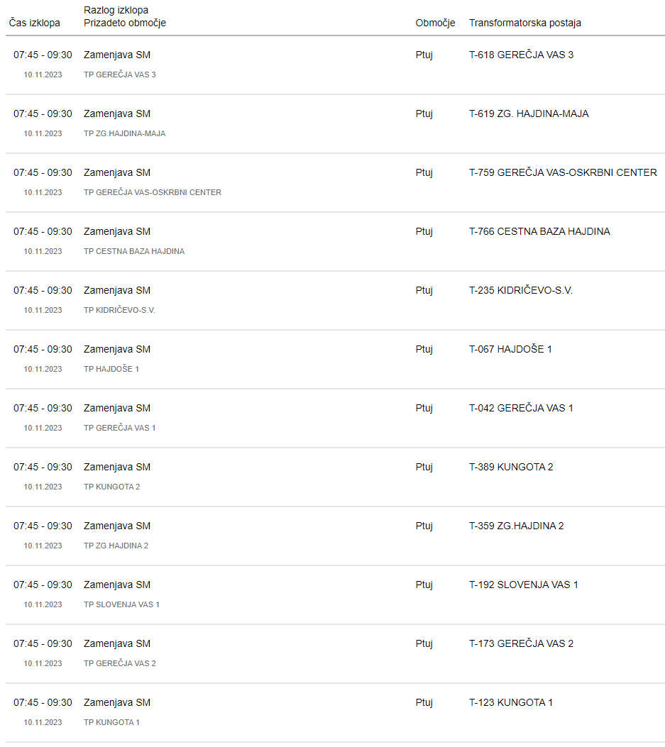The height and width of the screenshot is (747, 665).
Task: Open T-759 GEREČJA VAS-OSKRBNI CENTER entry
Action: [x=563, y=172]
